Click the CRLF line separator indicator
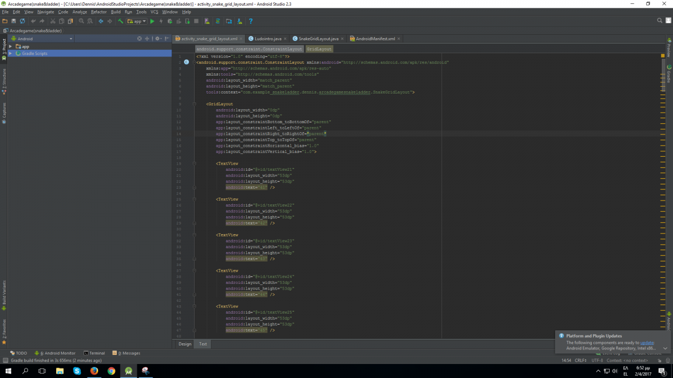673x378 pixels. click(581, 360)
